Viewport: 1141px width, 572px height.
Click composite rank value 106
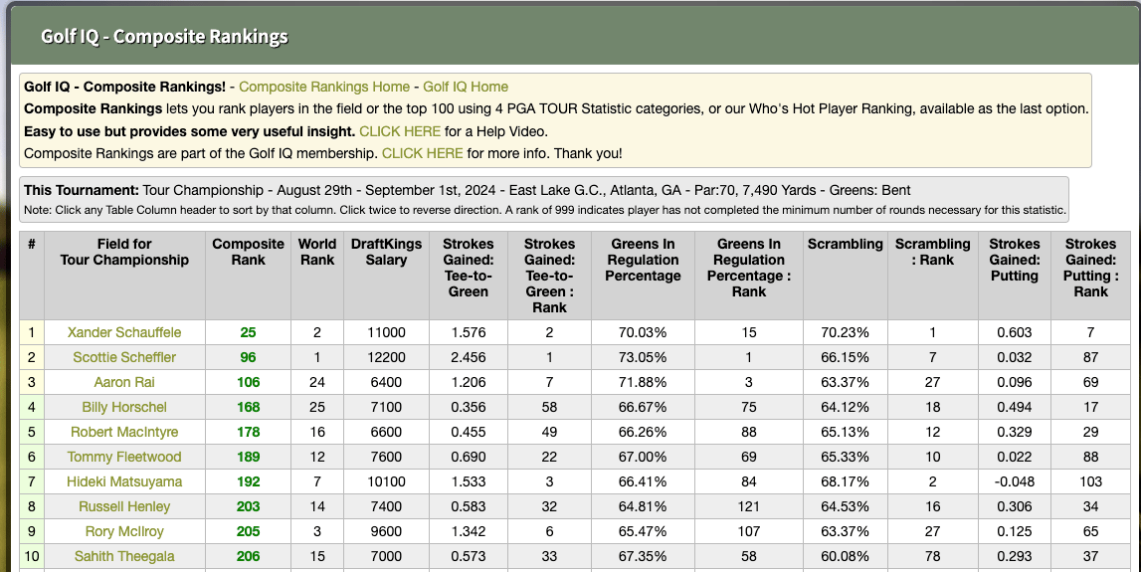click(x=248, y=382)
